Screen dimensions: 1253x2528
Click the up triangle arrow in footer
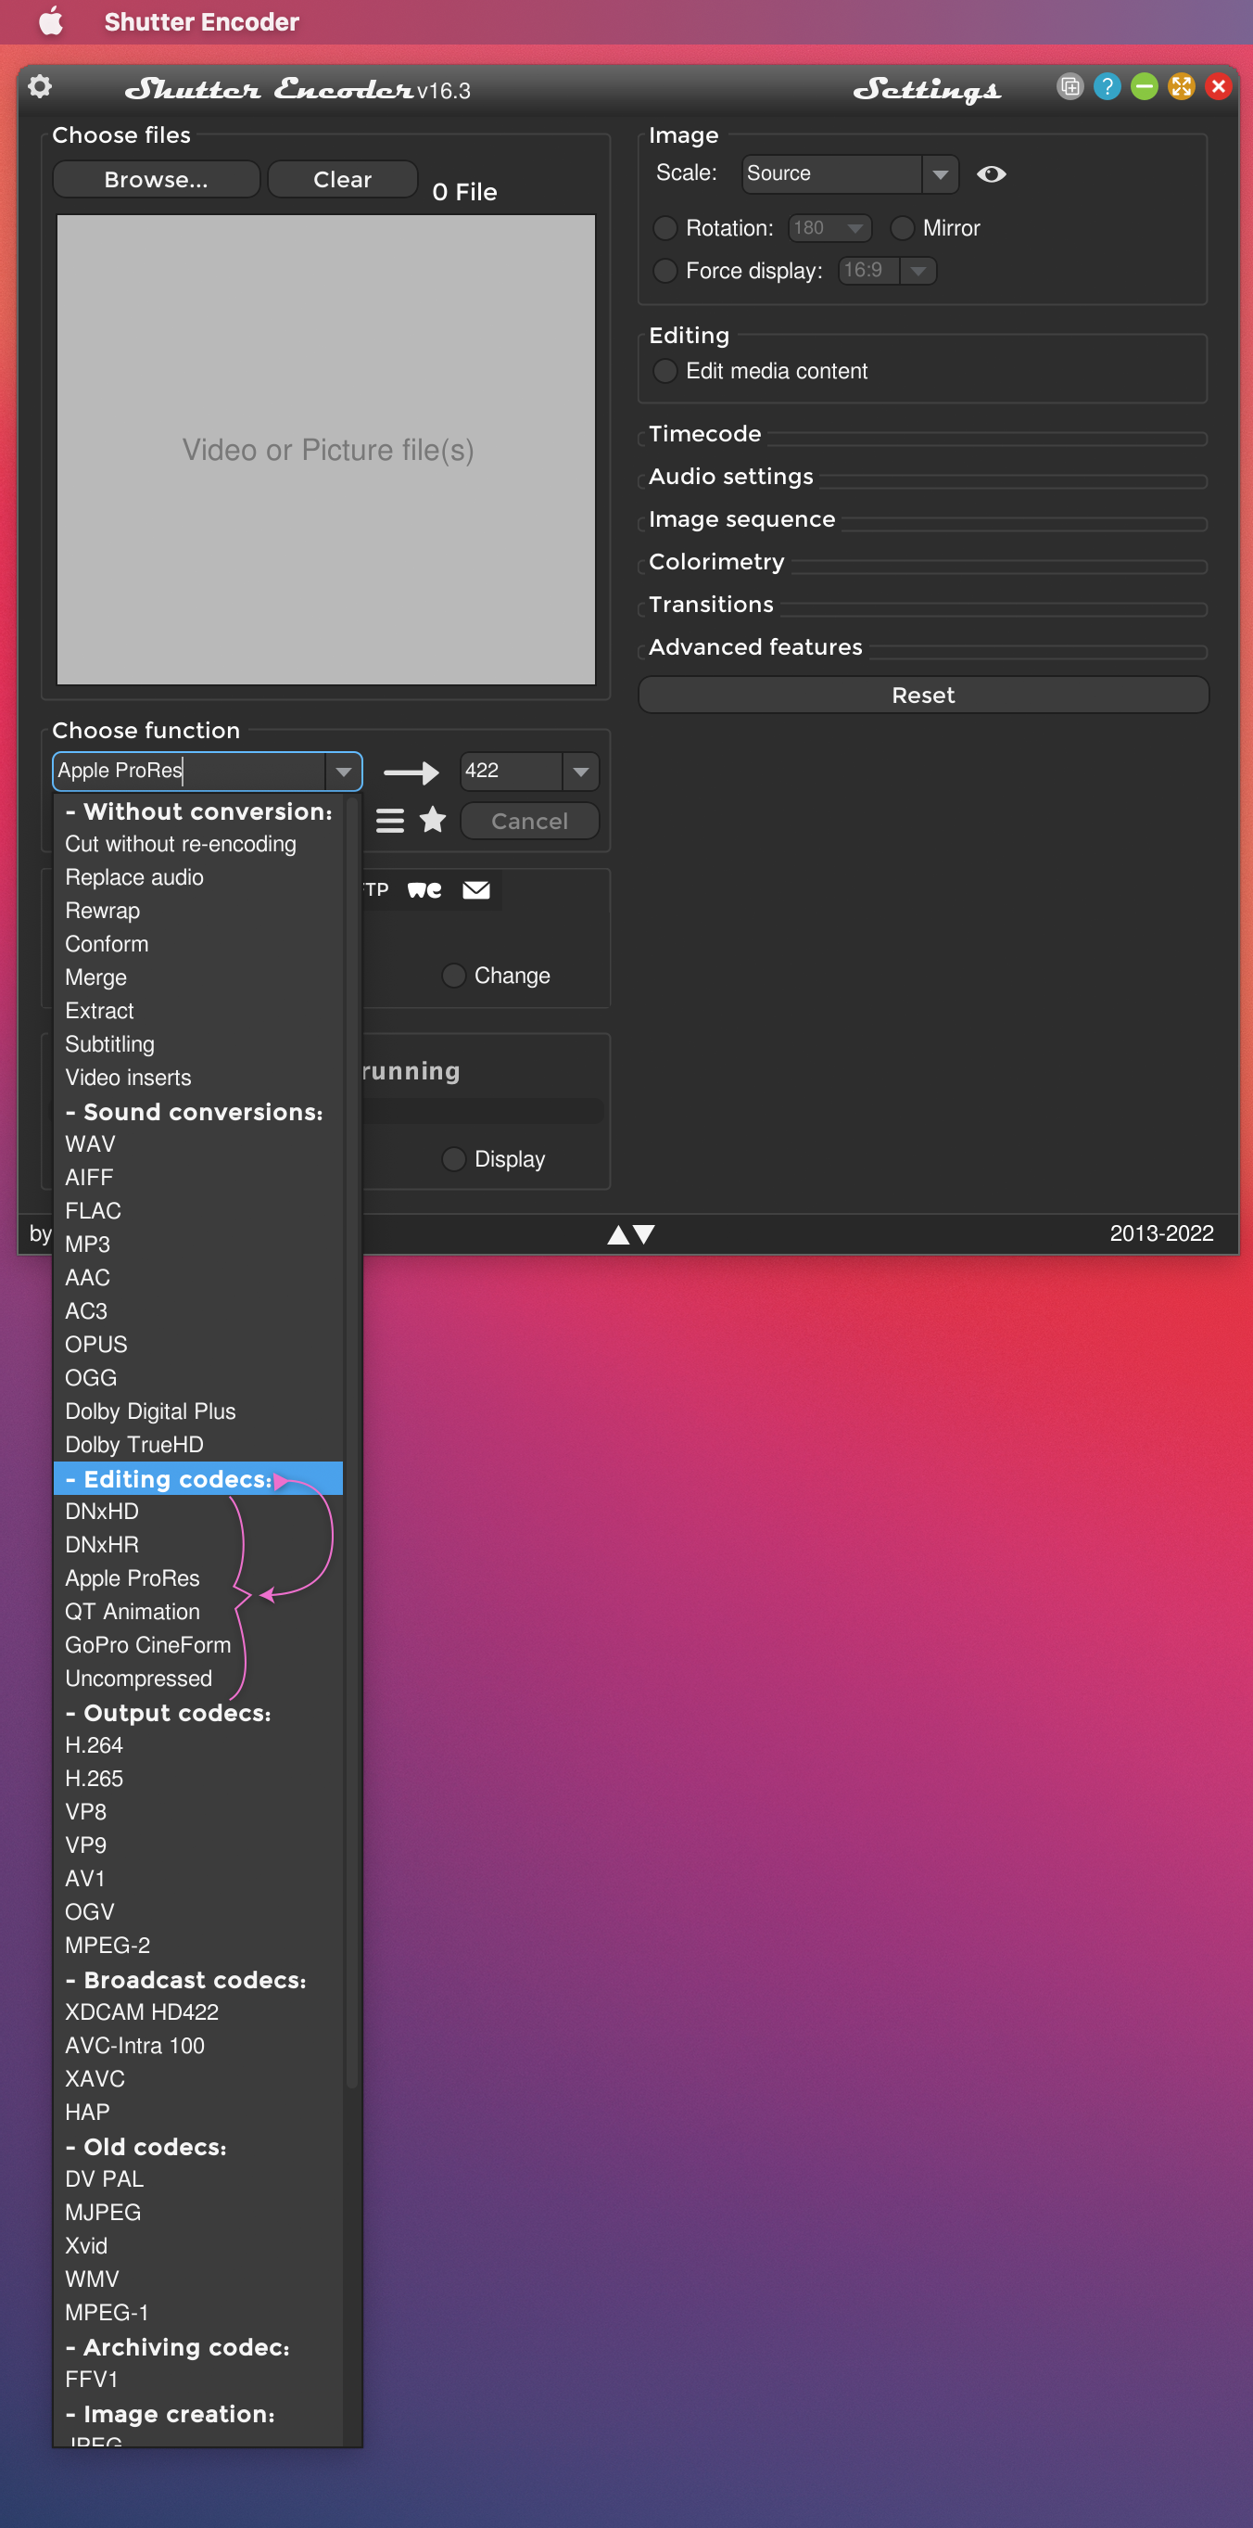(x=617, y=1234)
